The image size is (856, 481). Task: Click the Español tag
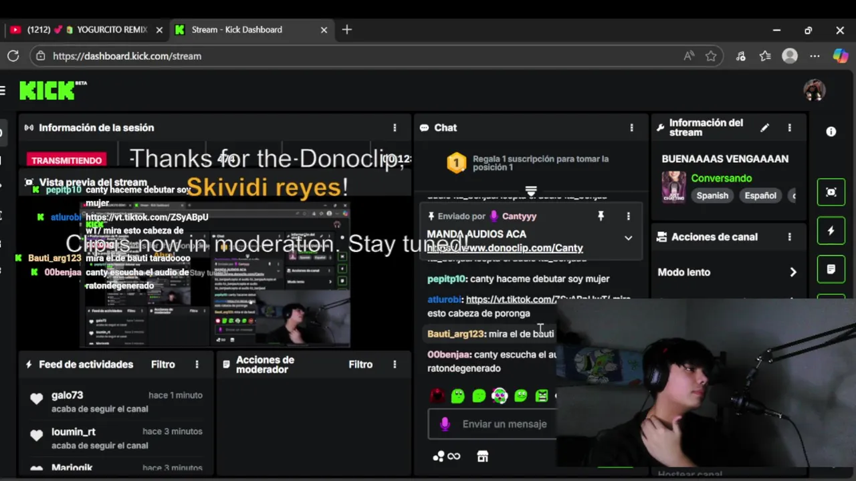[760, 196]
